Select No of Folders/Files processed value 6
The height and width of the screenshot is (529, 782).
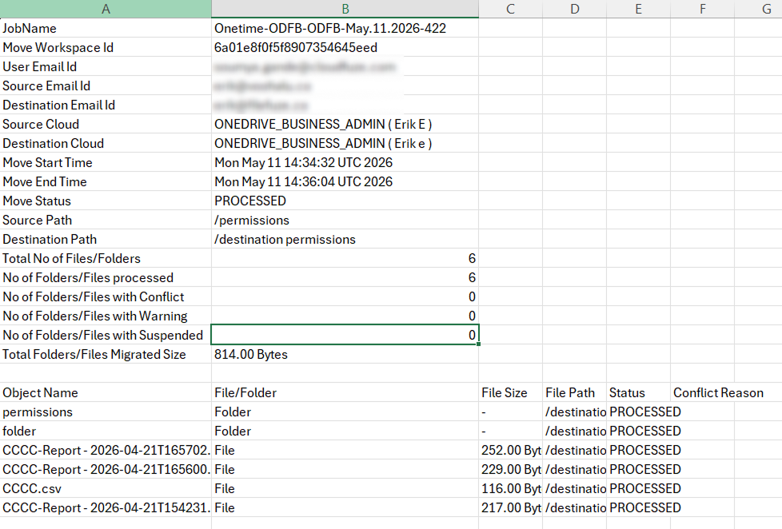click(x=345, y=278)
